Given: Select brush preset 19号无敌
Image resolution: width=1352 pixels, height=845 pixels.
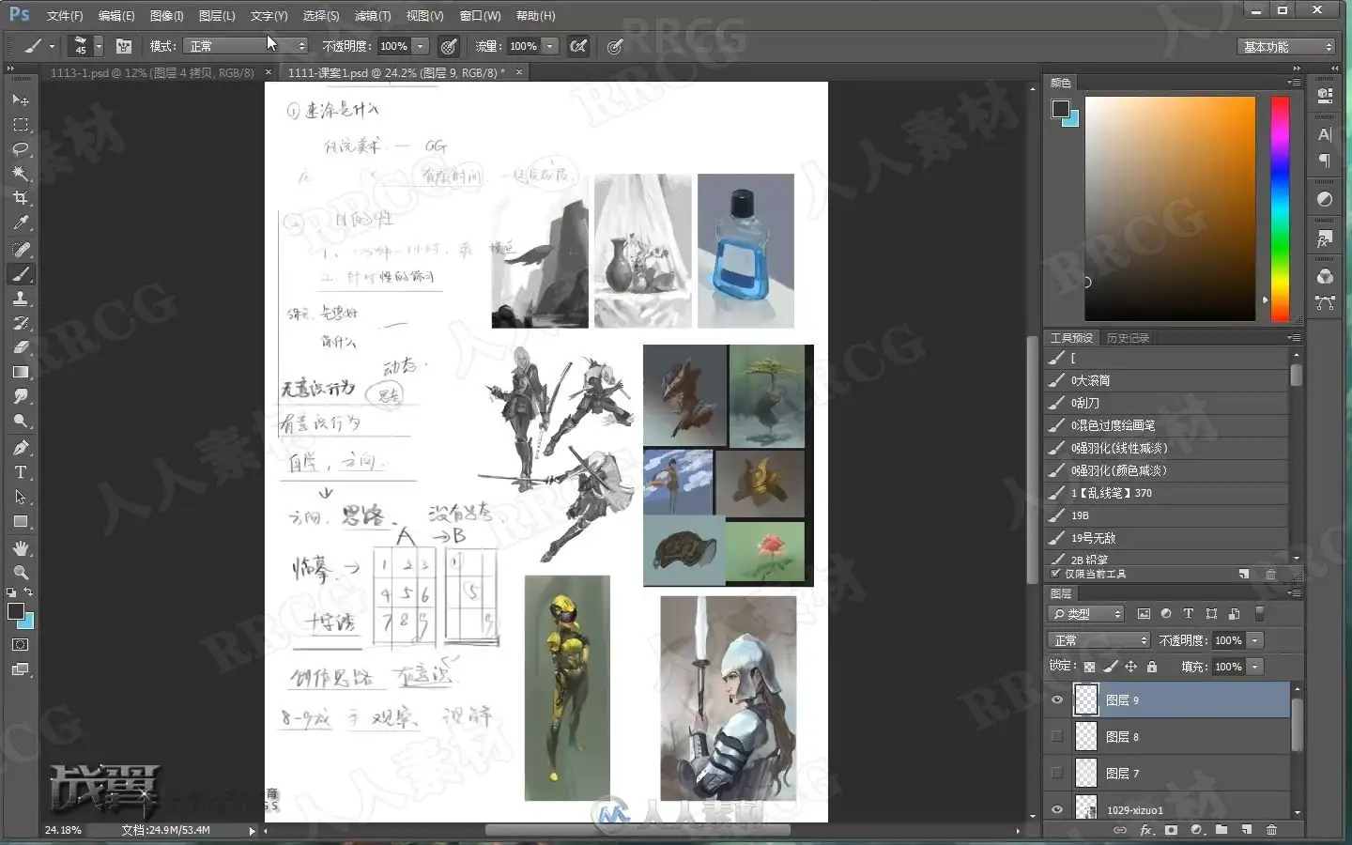Looking at the screenshot, I should tap(1168, 538).
